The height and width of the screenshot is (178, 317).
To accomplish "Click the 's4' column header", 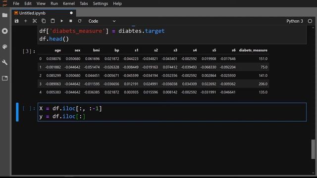I will click(195, 50).
